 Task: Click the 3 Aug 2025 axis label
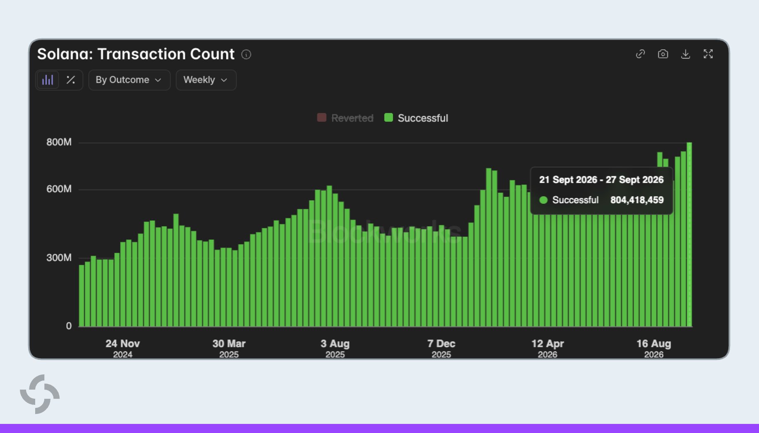point(335,348)
